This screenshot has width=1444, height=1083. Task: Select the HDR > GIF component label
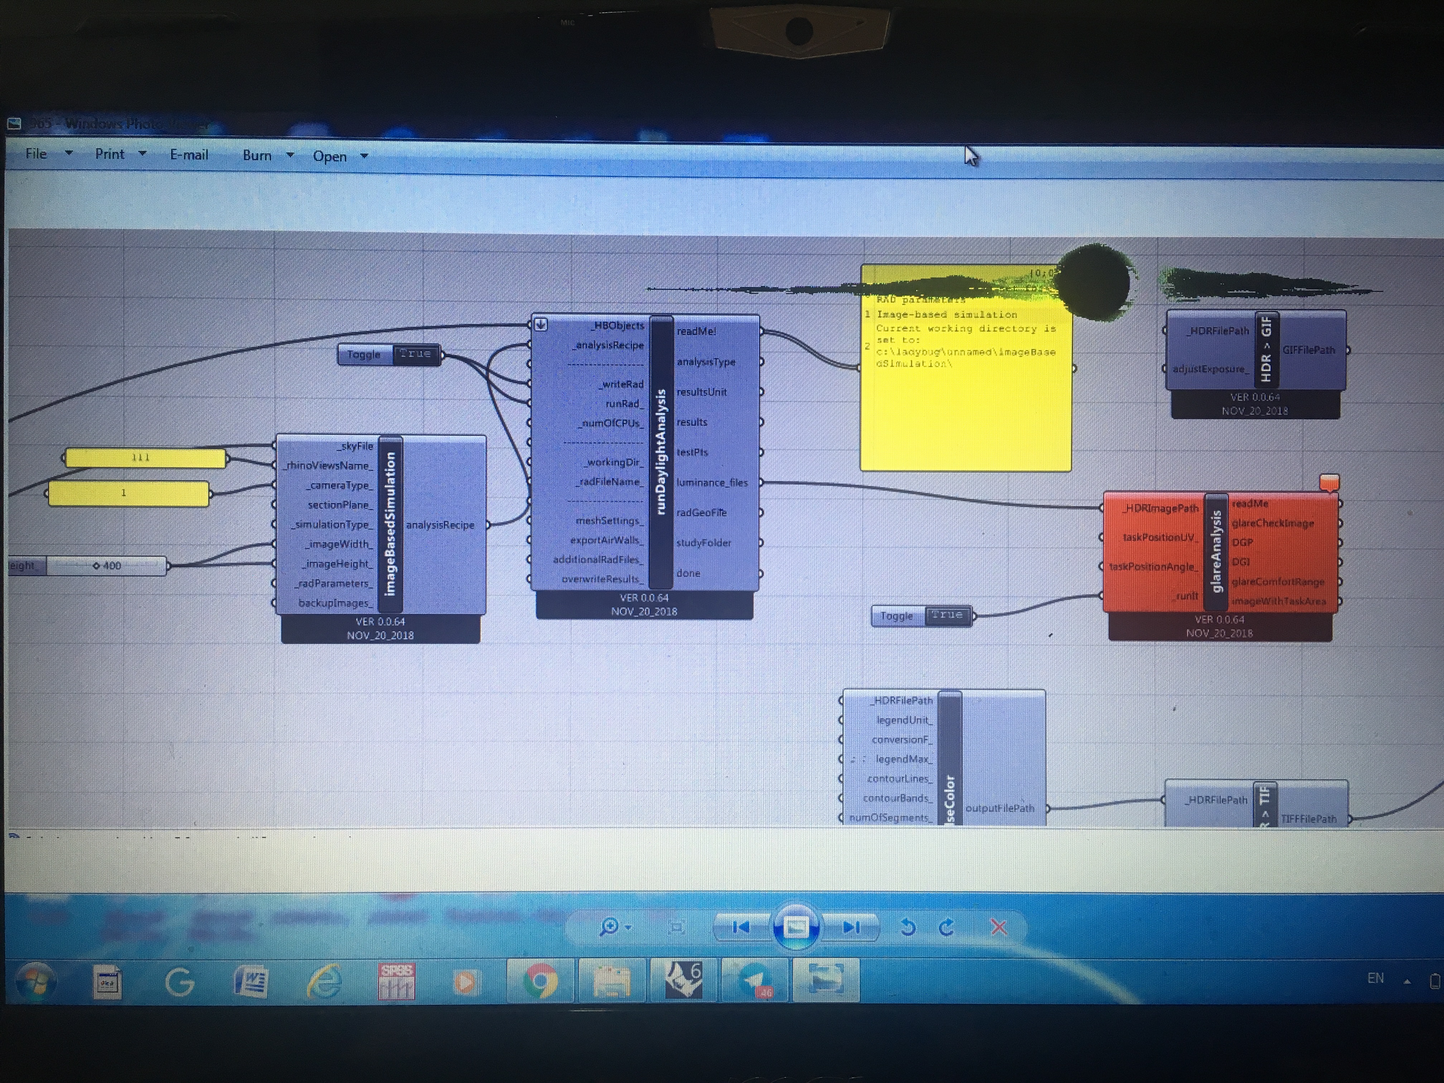coord(1266,349)
